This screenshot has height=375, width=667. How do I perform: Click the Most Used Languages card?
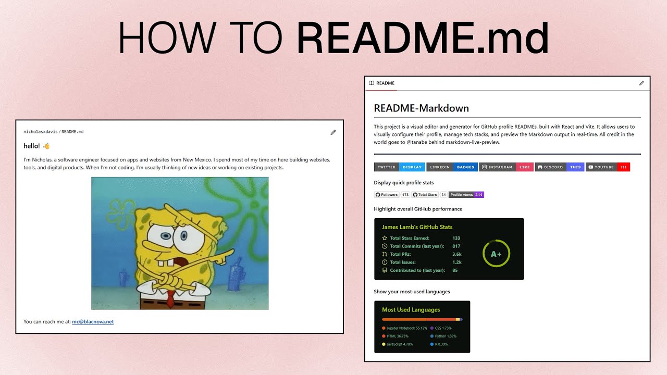point(422,327)
